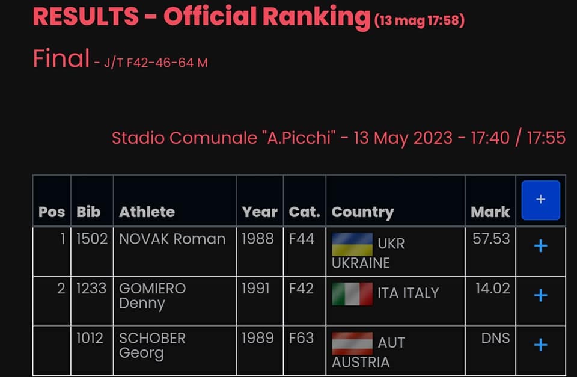Viewport: 577px width, 377px height.
Task: Expand GOMIERO Denny's result row
Action: tap(540, 295)
